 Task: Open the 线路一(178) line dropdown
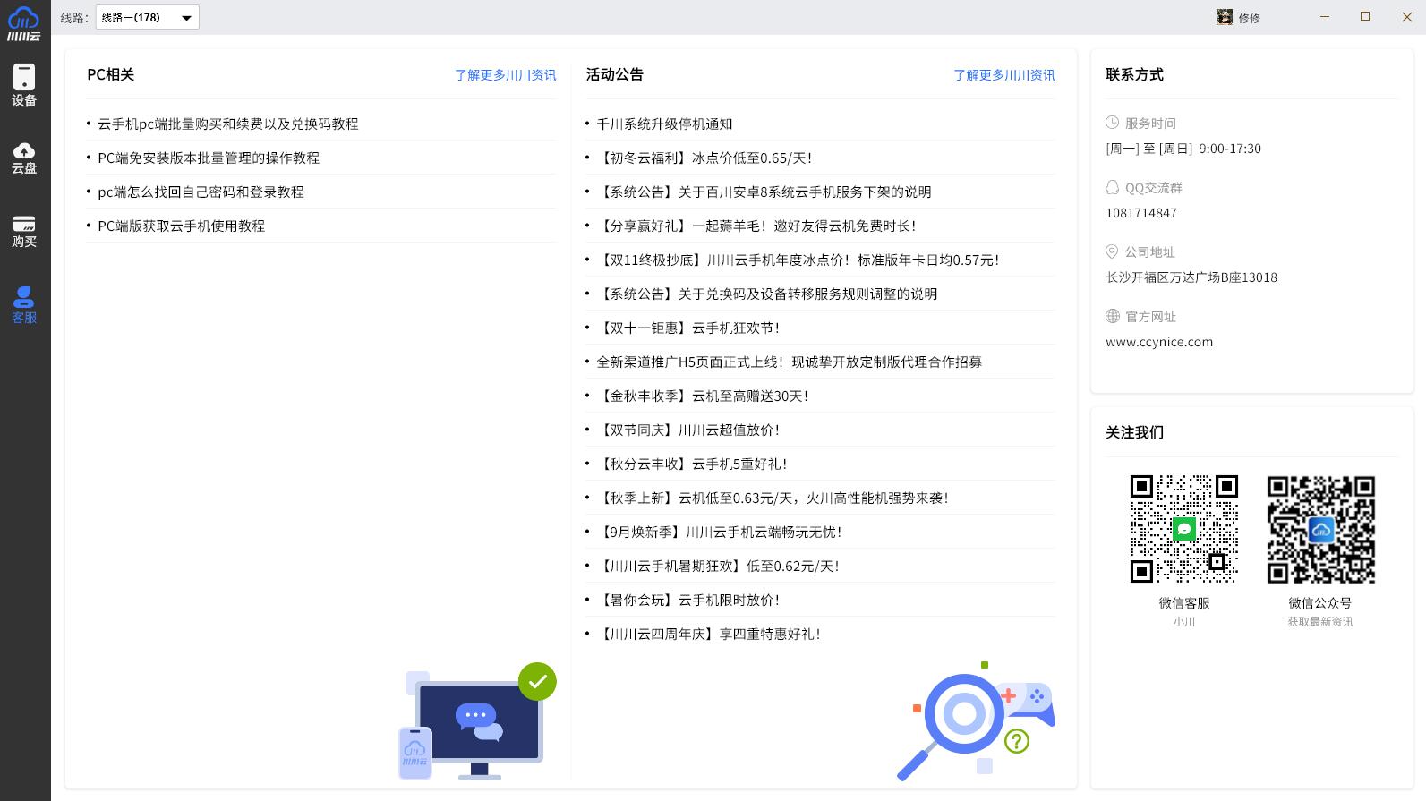click(148, 17)
